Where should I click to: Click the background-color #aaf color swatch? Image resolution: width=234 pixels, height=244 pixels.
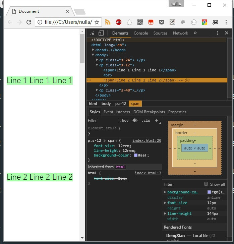click(136, 156)
